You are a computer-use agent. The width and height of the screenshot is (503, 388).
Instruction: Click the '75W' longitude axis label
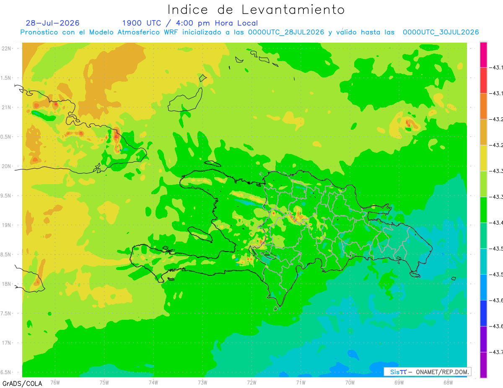point(104,382)
